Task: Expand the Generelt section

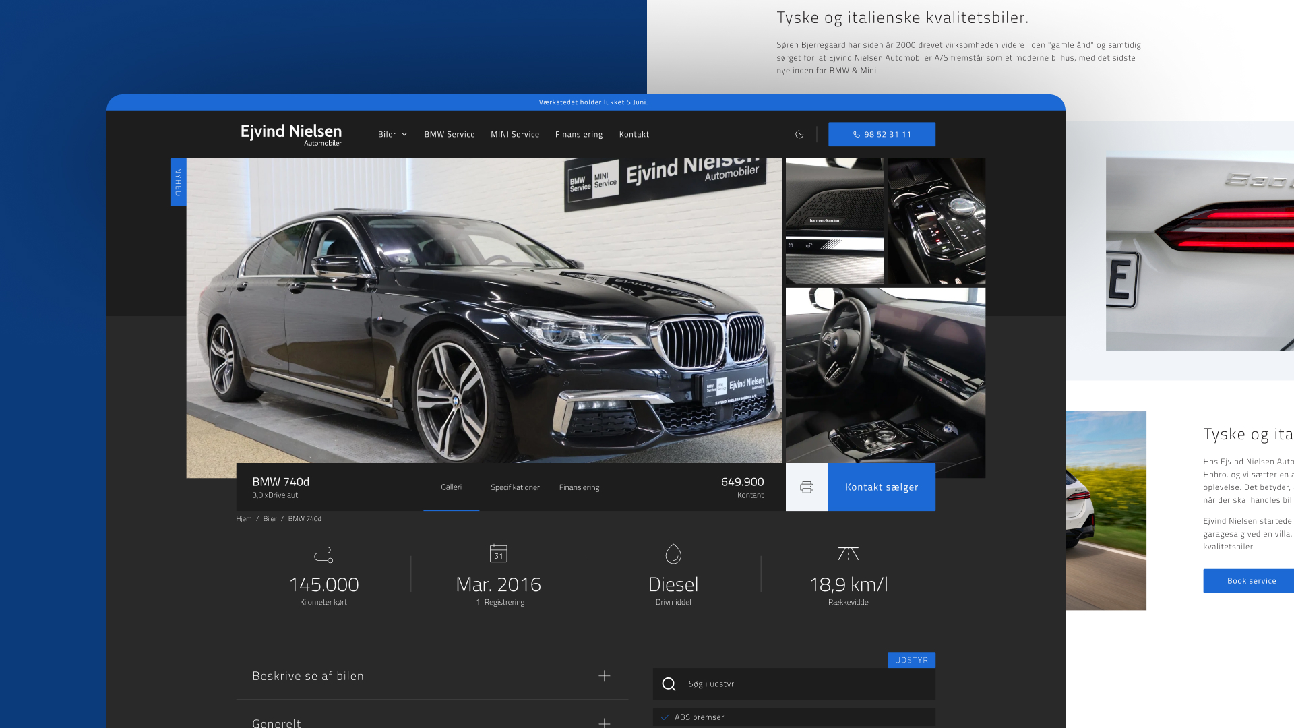Action: [605, 723]
